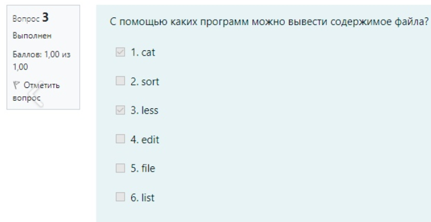
Task: Click the left chevron arrow overlay
Action: click(37, 94)
